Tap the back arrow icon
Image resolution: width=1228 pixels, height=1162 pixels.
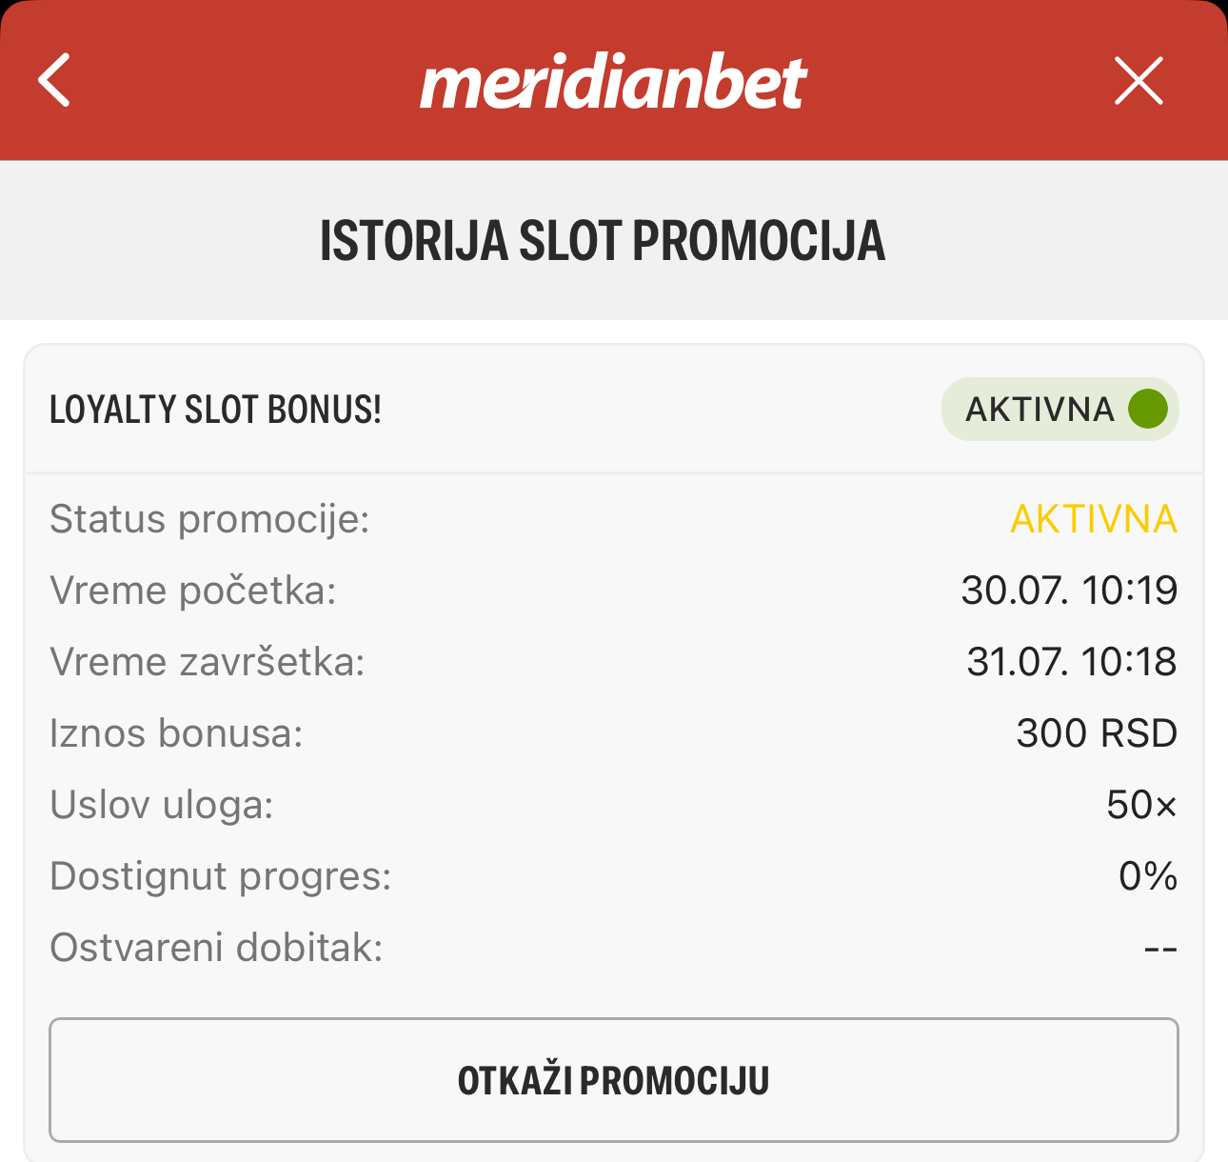54,80
